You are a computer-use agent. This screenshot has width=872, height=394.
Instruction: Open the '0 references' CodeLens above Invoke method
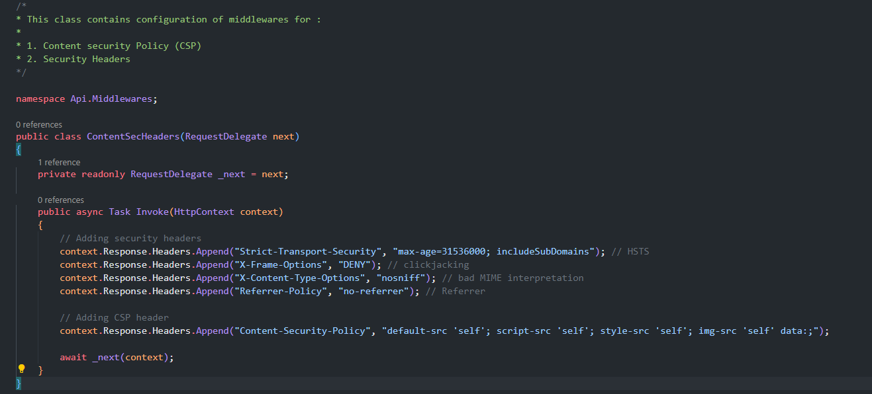coord(61,200)
